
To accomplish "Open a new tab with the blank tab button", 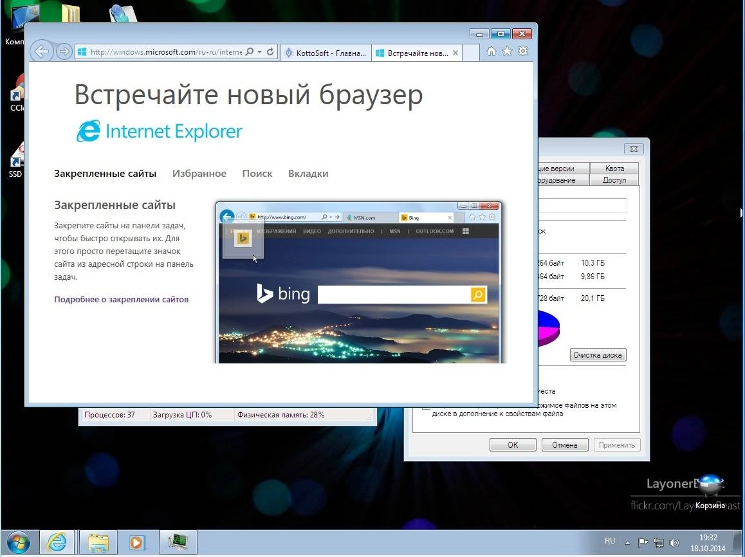I will tap(470, 53).
